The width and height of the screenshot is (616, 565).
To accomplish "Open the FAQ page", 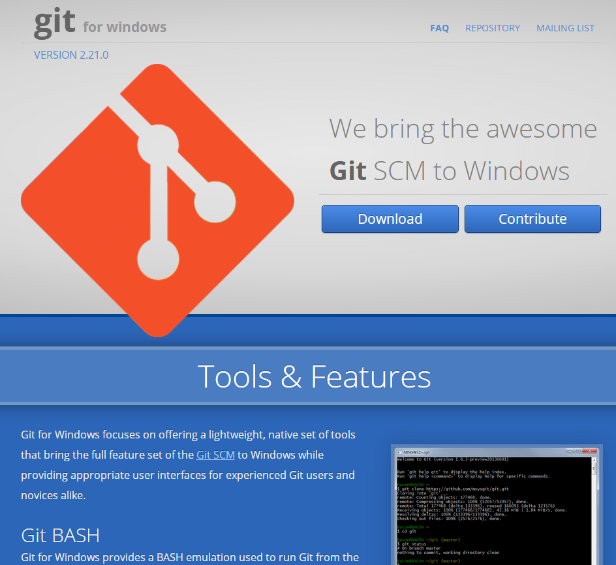I will point(439,28).
